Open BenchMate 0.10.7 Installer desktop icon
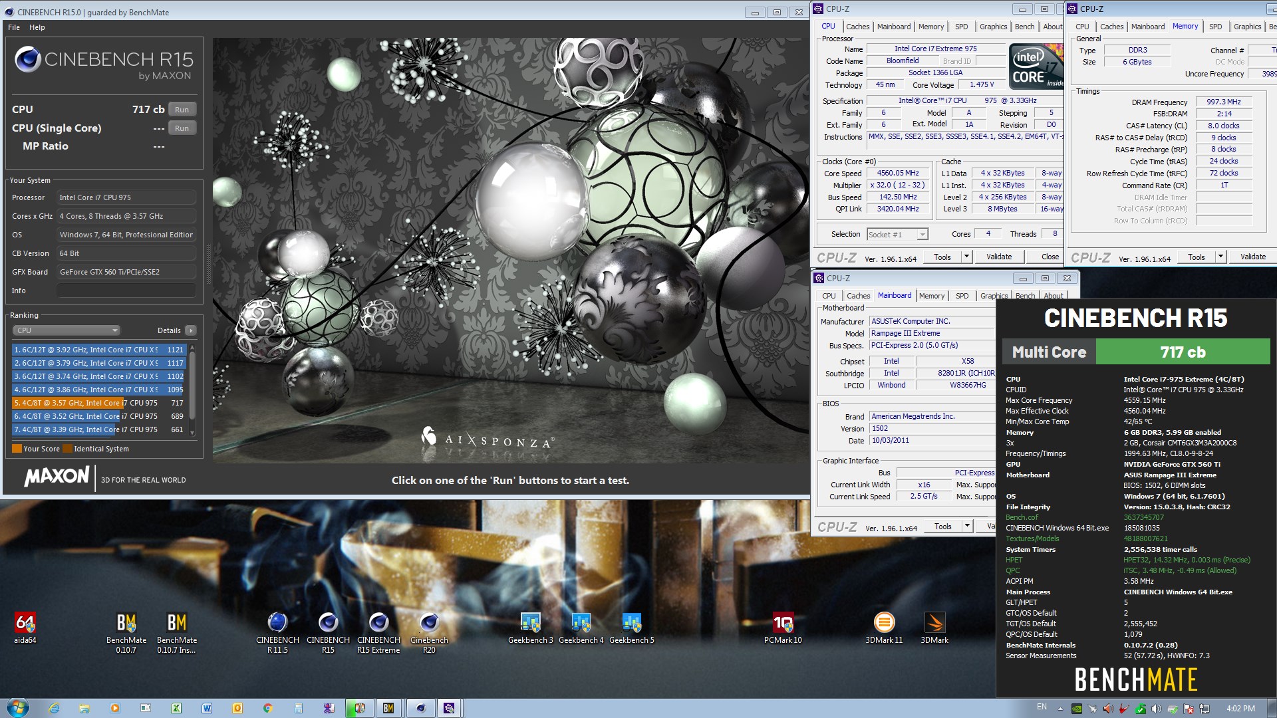Image resolution: width=1277 pixels, height=718 pixels. point(177,632)
